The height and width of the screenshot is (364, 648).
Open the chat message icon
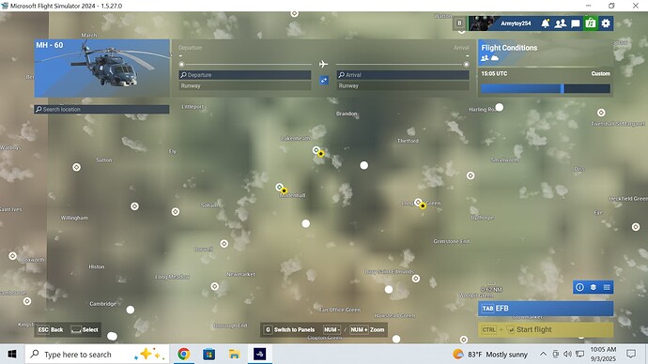(x=576, y=24)
